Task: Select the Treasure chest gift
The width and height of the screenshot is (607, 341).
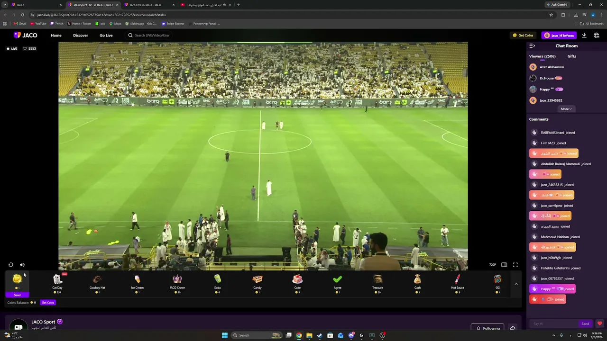Action: click(377, 283)
